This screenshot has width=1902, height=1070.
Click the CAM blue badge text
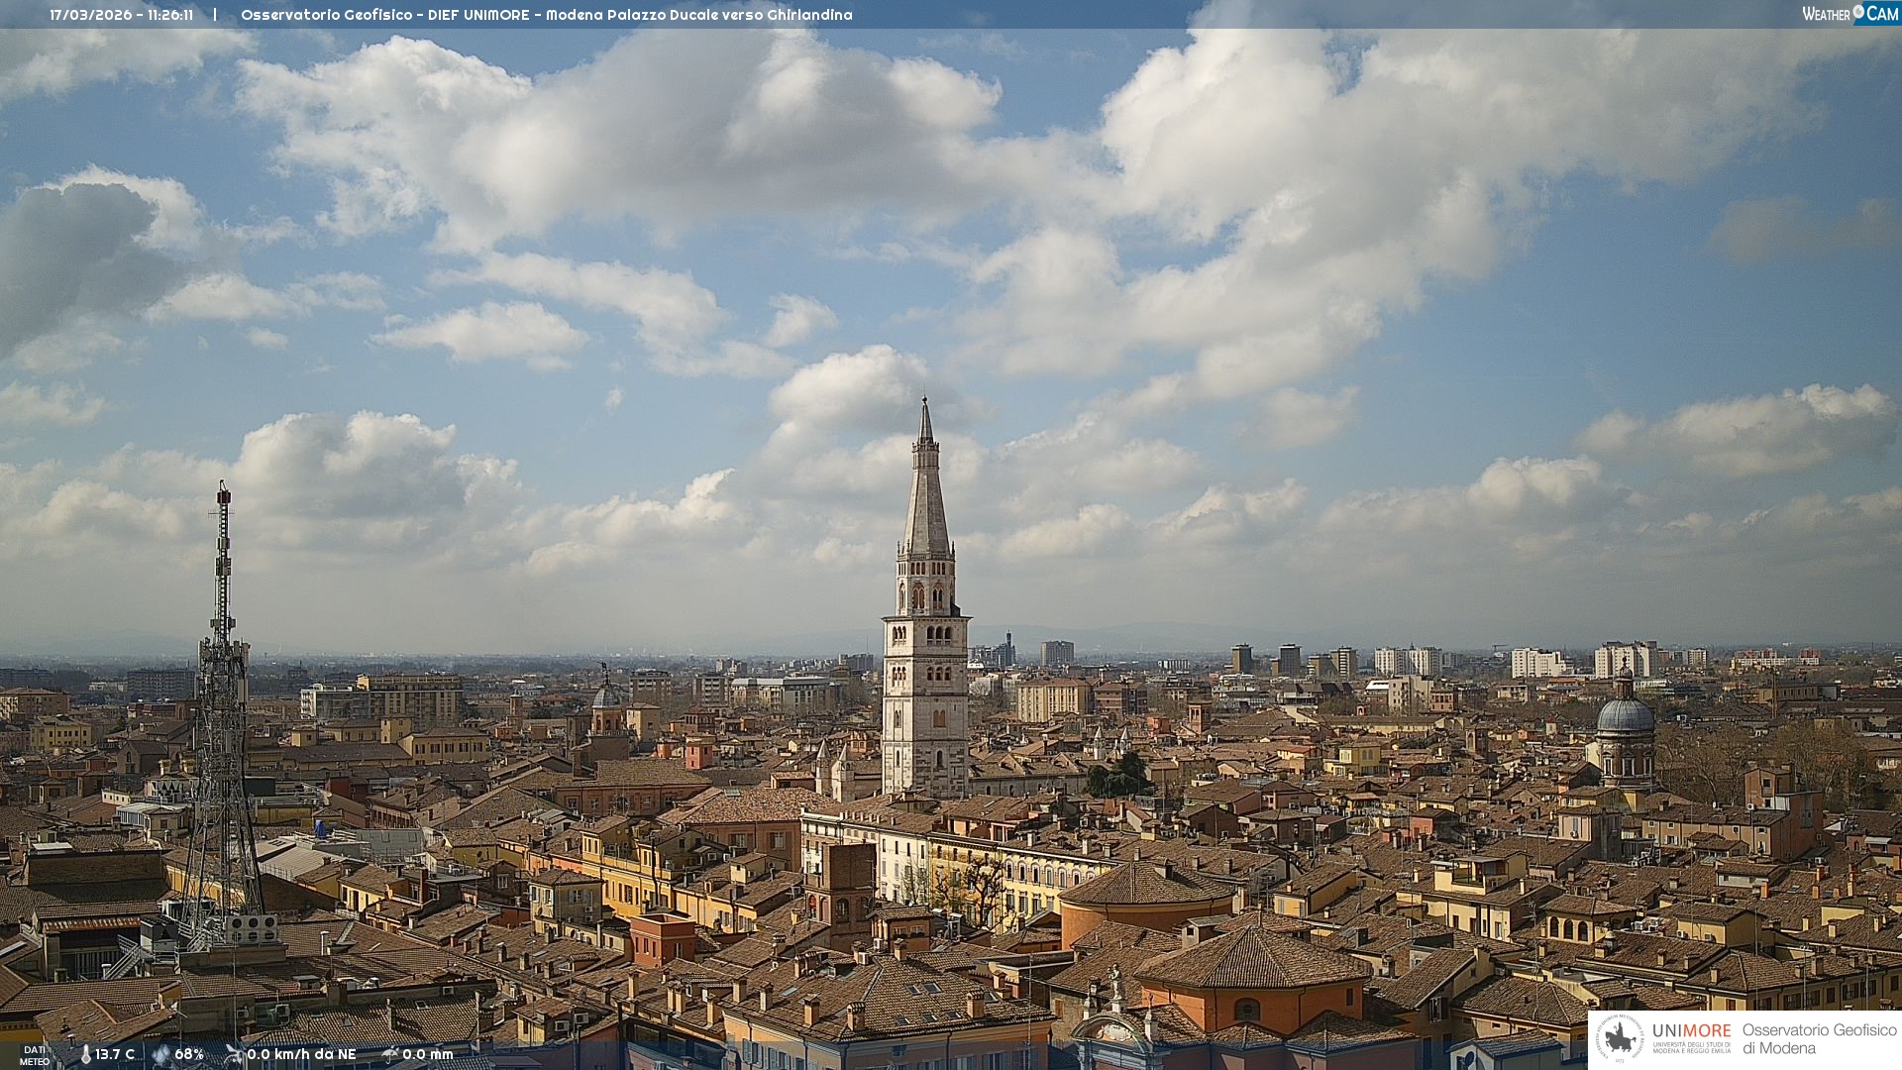pyautogui.click(x=1882, y=13)
